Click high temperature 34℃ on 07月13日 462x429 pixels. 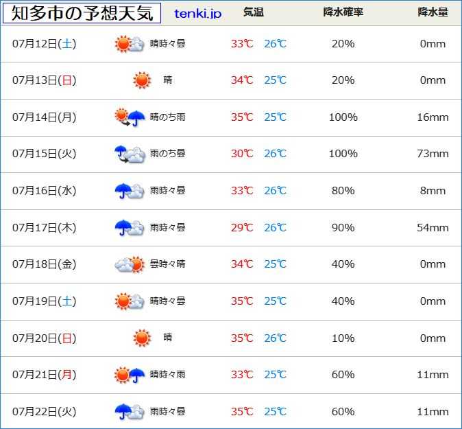coord(242,80)
